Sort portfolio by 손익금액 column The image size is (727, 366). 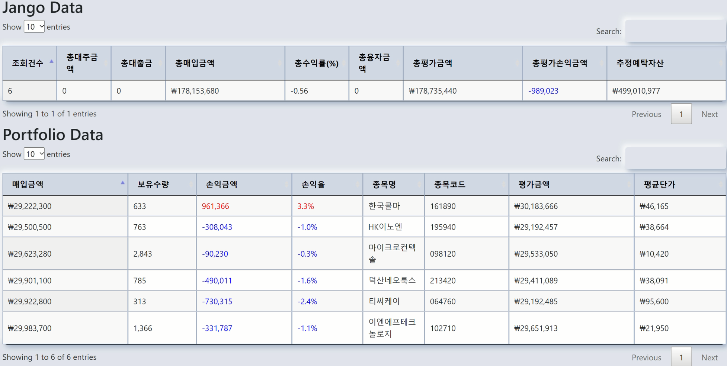[x=244, y=184]
